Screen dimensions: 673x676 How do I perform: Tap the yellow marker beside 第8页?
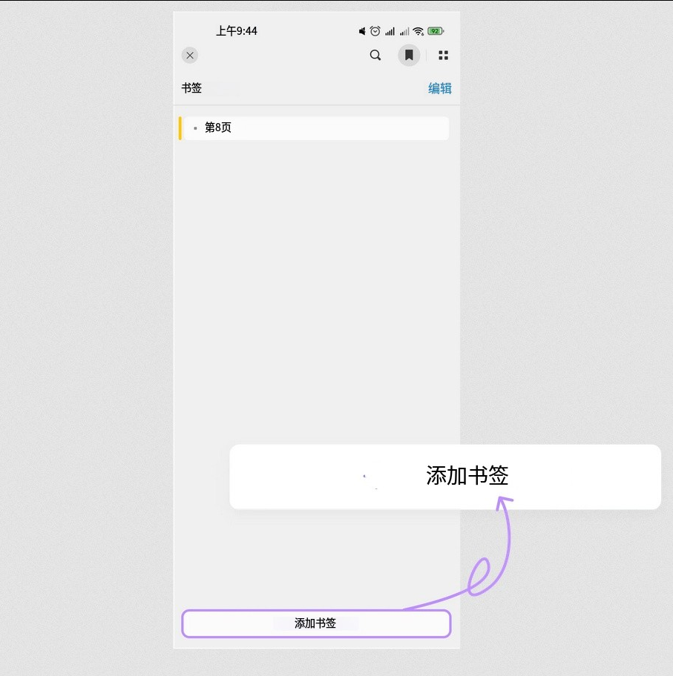coord(179,127)
